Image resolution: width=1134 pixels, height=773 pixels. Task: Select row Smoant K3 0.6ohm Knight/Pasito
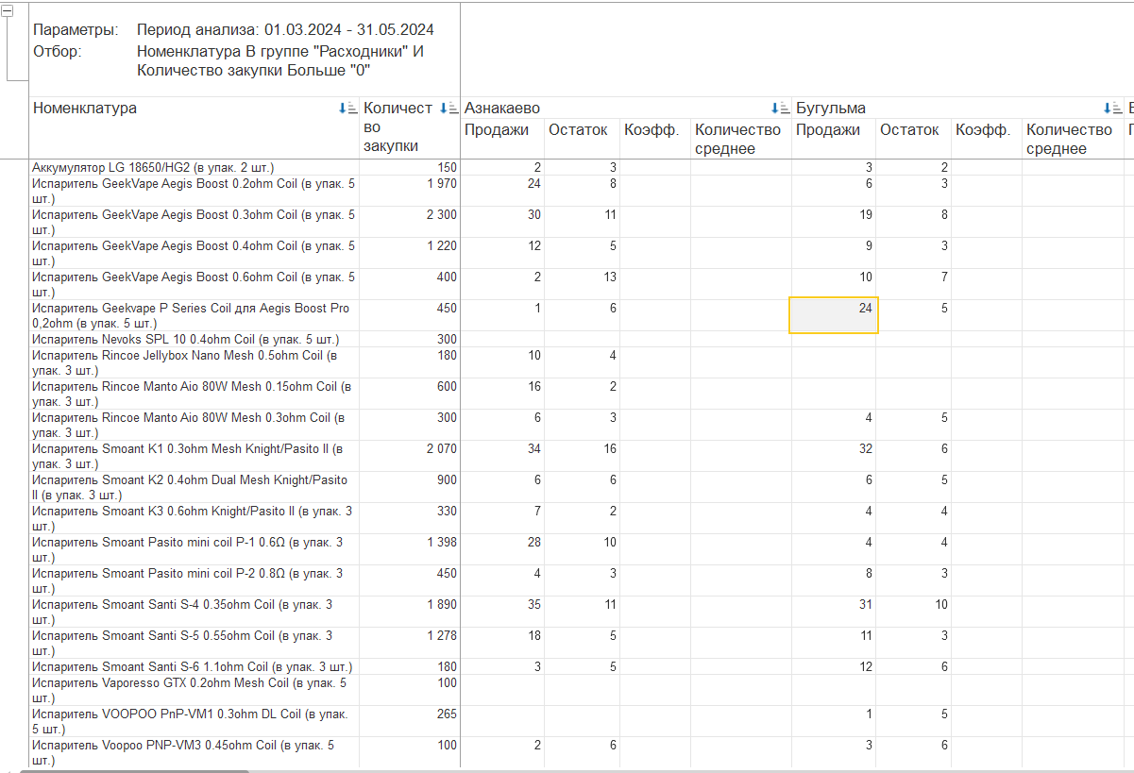(193, 518)
